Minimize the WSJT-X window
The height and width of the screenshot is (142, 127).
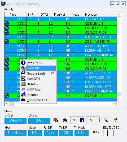113,4
